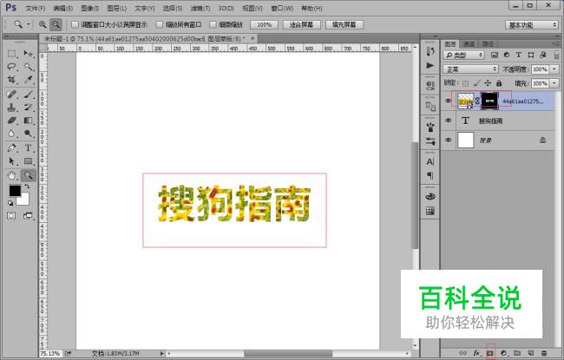
Task: Select the Rectangular Marquee tool
Action: [11, 54]
